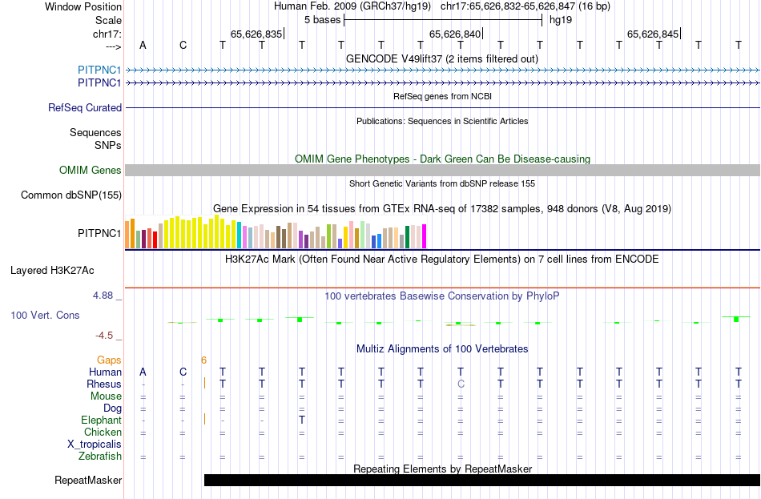The height and width of the screenshot is (499, 761).
Task: Click the Layered H3K27Ac label
Action: 52,271
